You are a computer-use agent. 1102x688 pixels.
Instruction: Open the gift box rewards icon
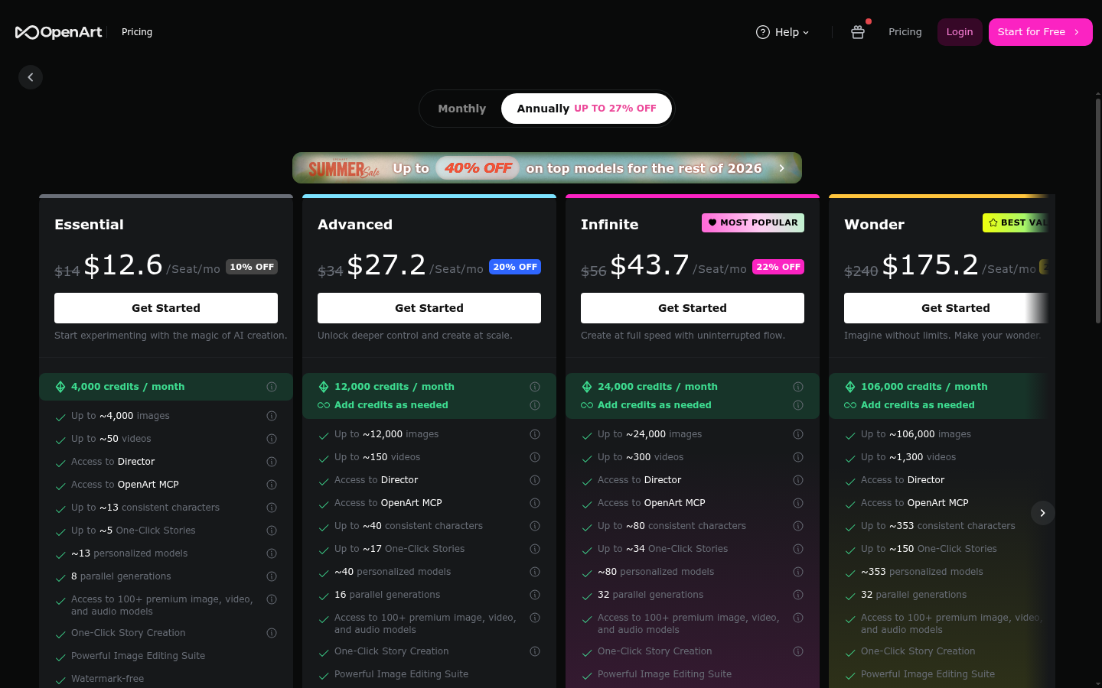coord(858,32)
